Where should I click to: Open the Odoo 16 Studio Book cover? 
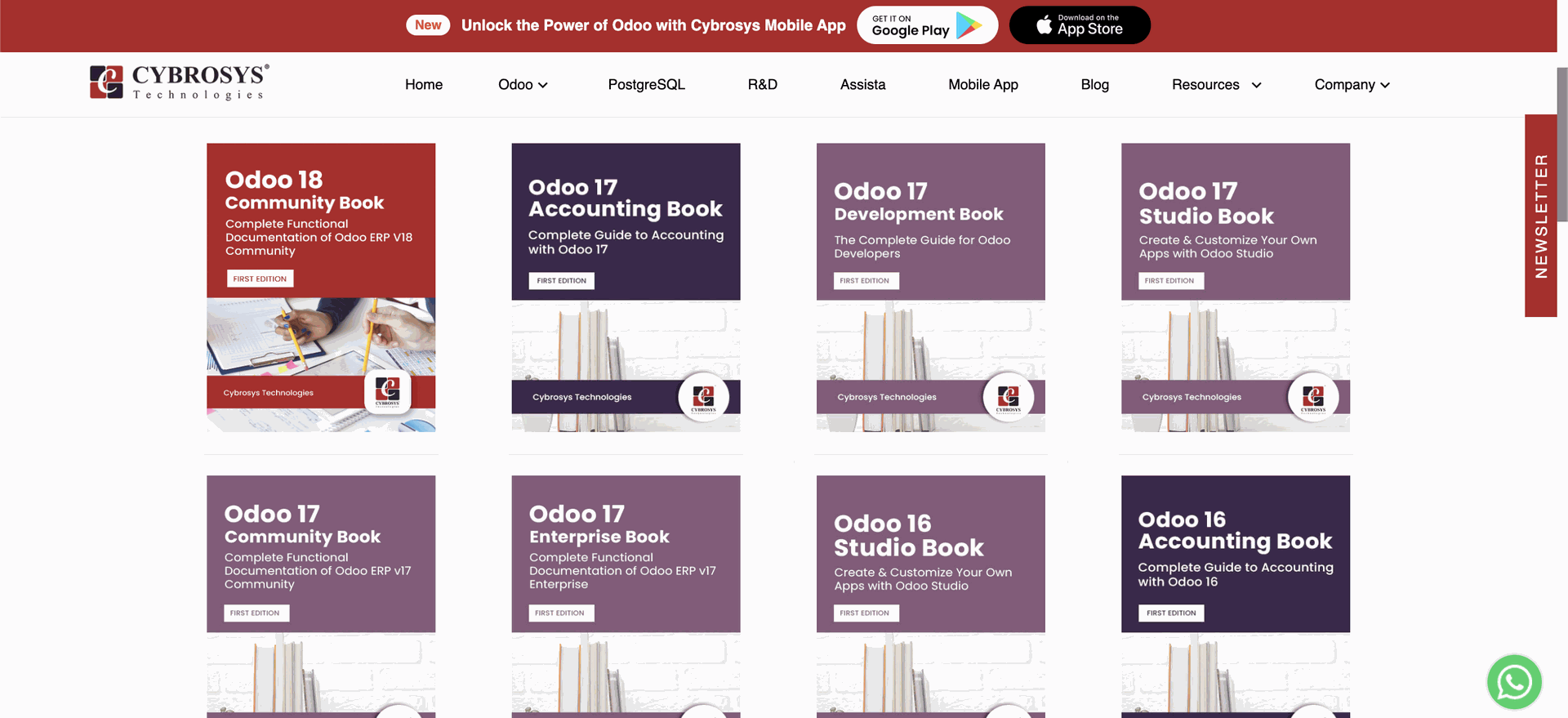tap(931, 597)
